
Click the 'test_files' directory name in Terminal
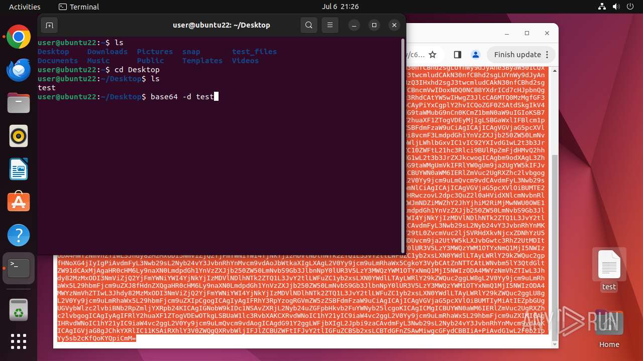point(254,52)
